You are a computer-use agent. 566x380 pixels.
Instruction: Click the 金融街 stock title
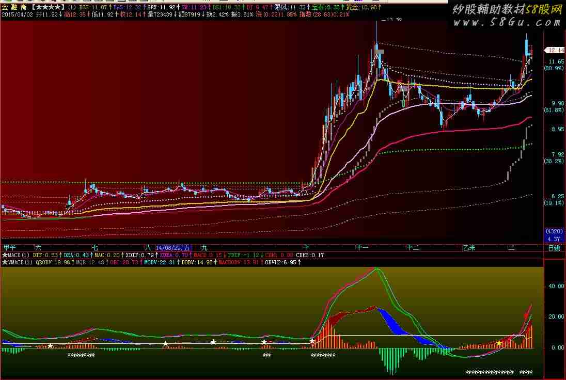click(x=14, y=7)
